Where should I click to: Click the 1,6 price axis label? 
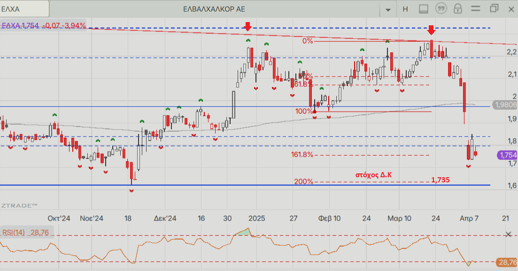512,186
